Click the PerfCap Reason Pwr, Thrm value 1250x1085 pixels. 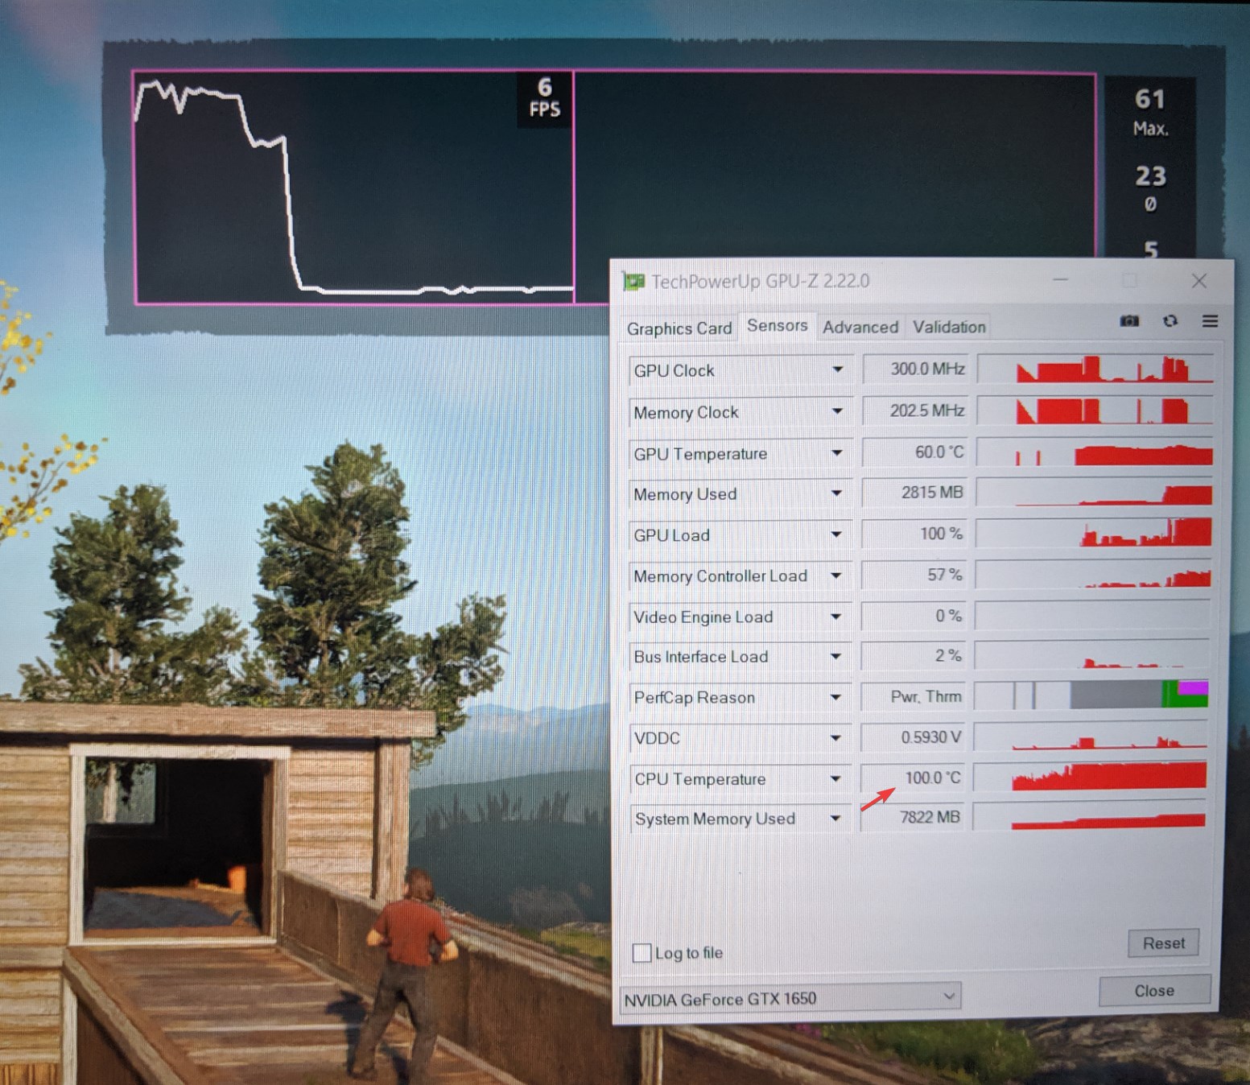913,696
